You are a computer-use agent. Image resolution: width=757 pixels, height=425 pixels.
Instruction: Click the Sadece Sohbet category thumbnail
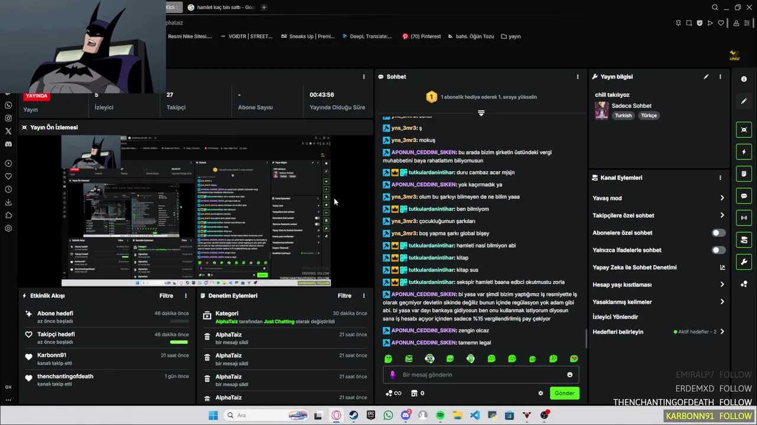601,110
